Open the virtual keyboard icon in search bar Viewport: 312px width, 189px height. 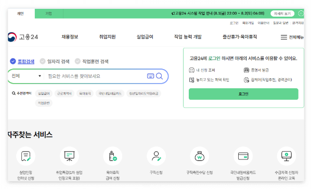coord(150,76)
